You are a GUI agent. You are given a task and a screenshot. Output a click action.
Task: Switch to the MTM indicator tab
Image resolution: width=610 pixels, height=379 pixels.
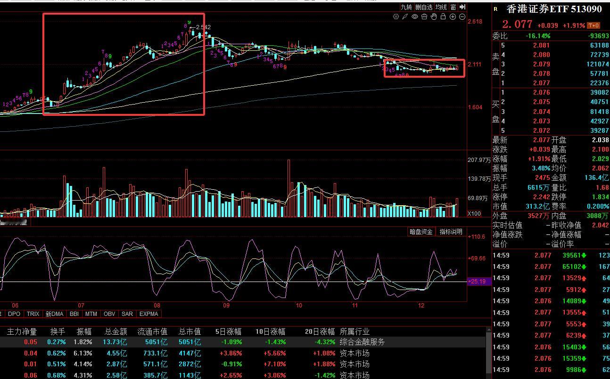tap(91, 314)
